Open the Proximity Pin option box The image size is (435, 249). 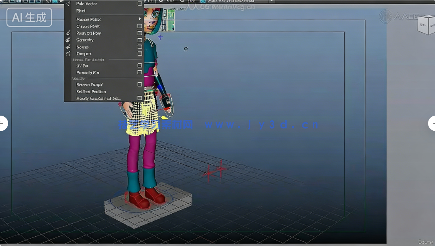pos(140,72)
